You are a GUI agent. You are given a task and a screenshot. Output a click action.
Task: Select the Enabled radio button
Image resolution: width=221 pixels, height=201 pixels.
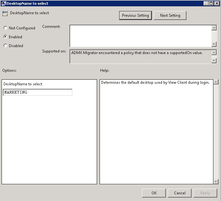(5, 37)
